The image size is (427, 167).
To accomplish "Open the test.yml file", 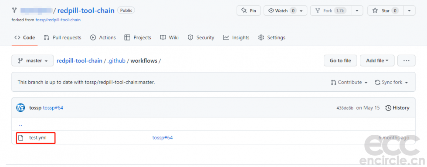I will (x=38, y=137).
